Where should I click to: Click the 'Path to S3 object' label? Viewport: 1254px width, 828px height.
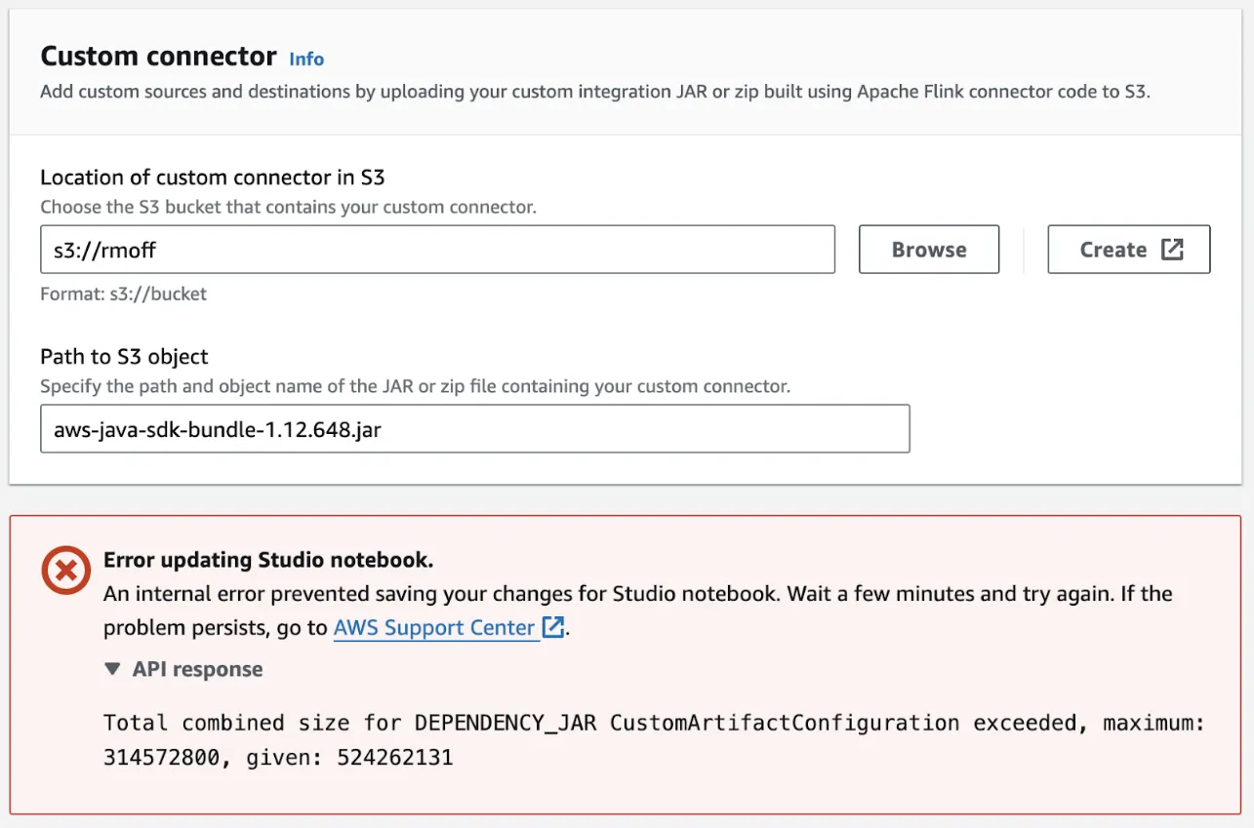[124, 357]
